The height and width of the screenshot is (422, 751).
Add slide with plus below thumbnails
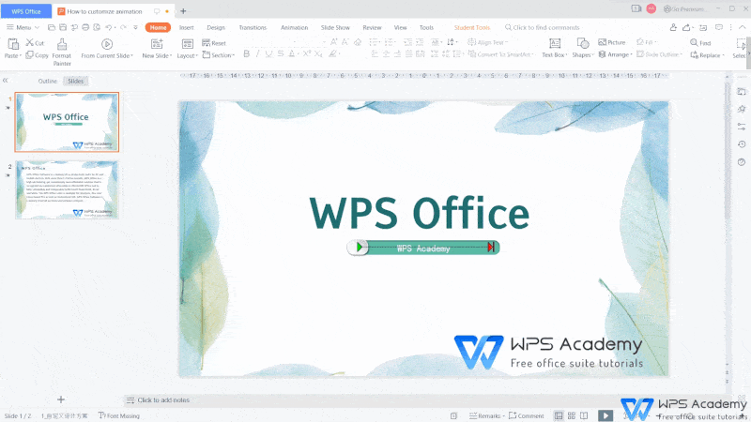[x=61, y=399]
